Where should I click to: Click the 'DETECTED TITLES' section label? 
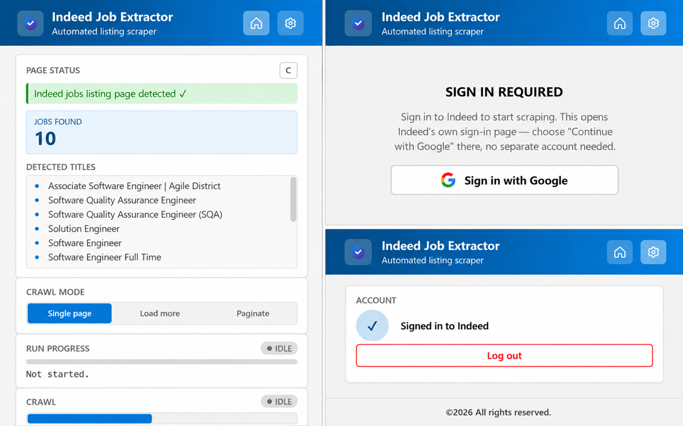coord(61,167)
